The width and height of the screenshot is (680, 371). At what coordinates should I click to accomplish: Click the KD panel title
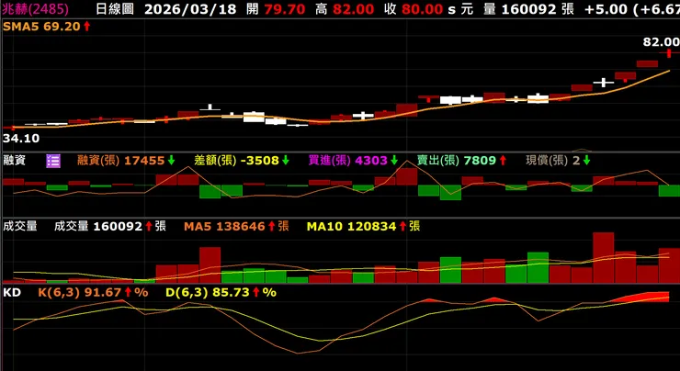pos(12,293)
